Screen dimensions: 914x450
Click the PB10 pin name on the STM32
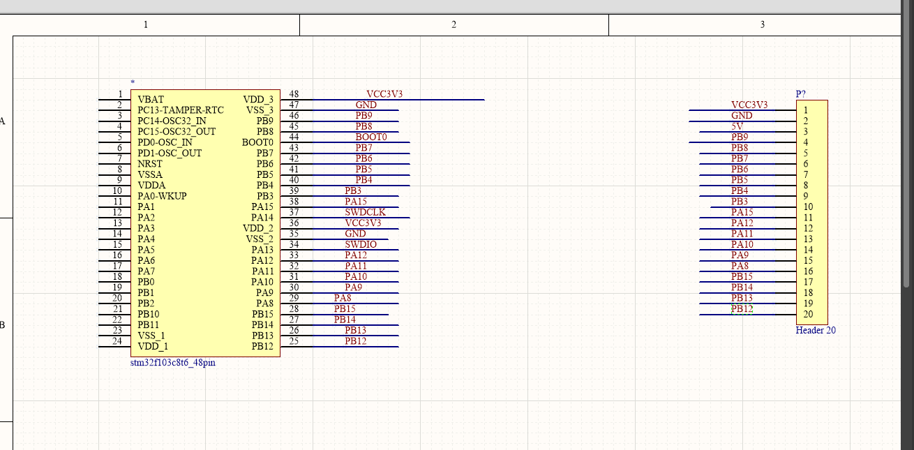pyautogui.click(x=149, y=314)
